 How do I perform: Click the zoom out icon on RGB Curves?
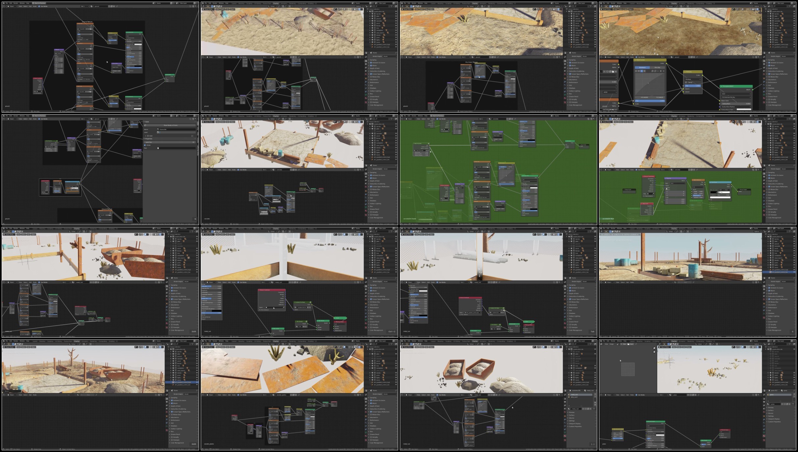click(x=655, y=71)
